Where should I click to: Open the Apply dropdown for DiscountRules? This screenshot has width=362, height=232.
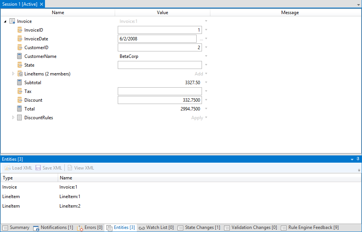(x=206, y=118)
